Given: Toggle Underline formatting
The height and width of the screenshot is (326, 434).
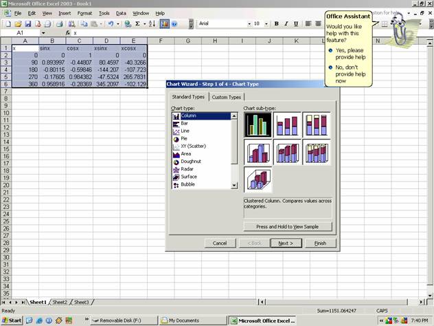Looking at the screenshot, I should [x=296, y=24].
